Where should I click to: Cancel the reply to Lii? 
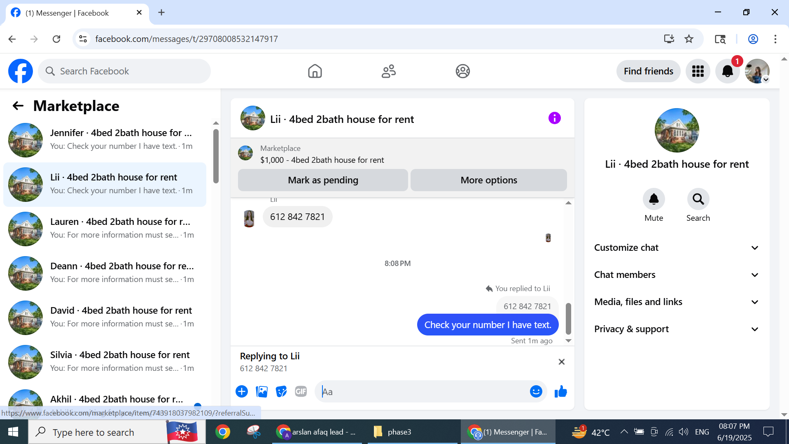pyautogui.click(x=561, y=362)
